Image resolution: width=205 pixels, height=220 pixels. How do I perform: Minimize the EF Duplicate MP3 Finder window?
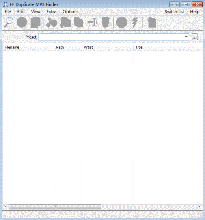tap(174, 4)
